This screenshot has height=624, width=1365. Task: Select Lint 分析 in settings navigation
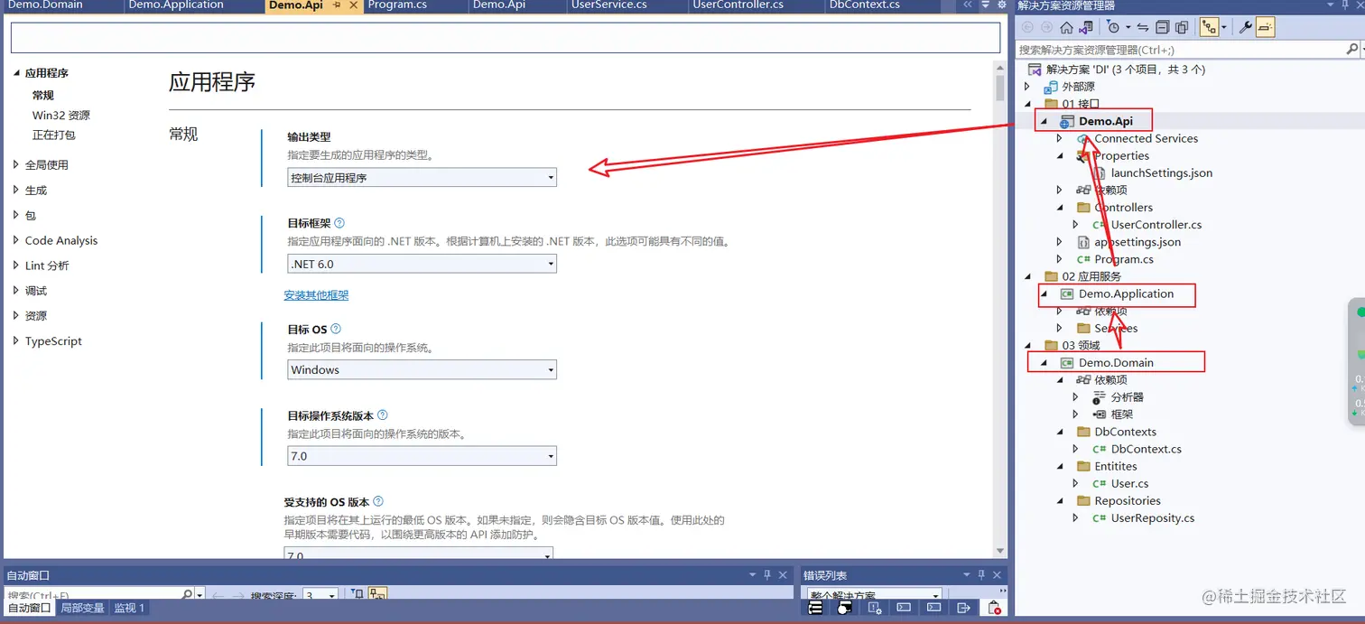(47, 265)
